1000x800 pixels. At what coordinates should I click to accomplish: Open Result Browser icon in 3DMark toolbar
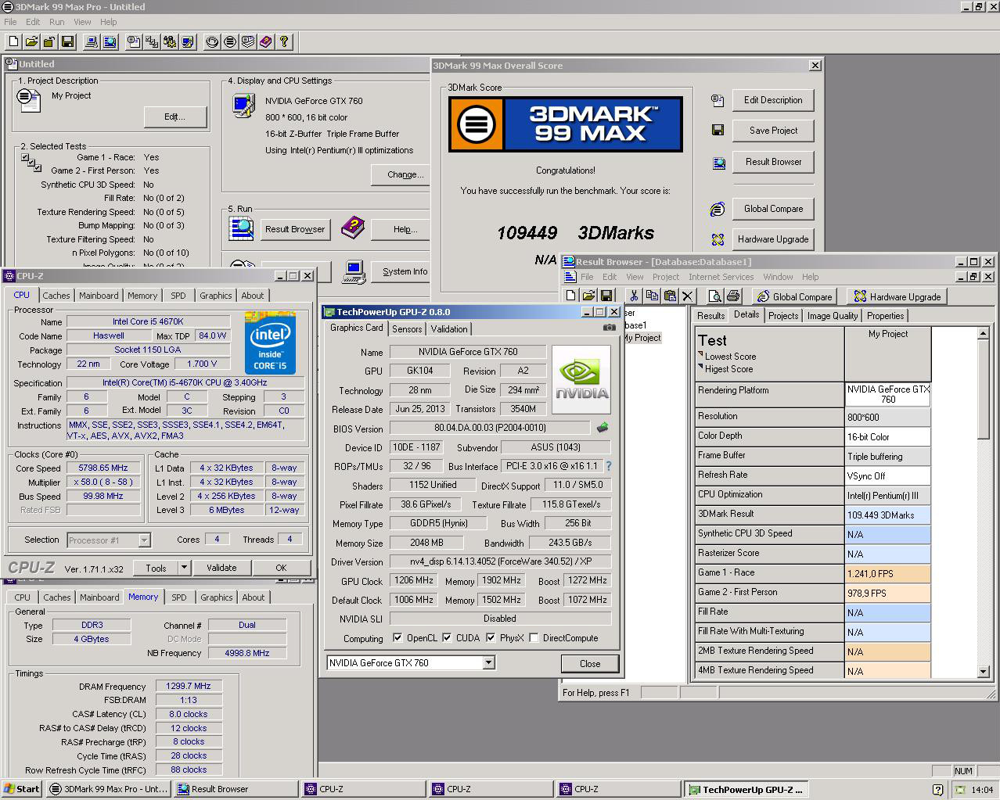tap(110, 41)
